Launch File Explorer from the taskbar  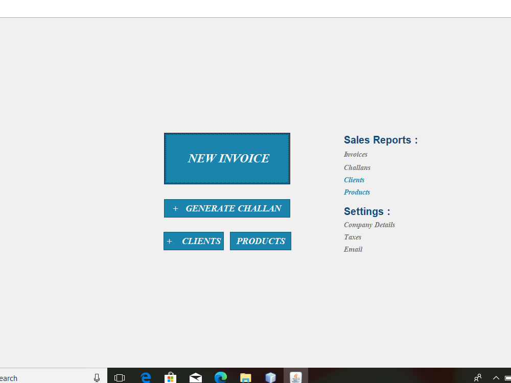click(245, 377)
